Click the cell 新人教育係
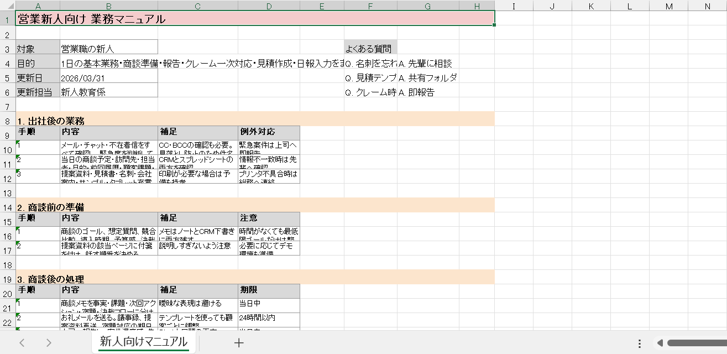The width and height of the screenshot is (727, 354). click(109, 90)
